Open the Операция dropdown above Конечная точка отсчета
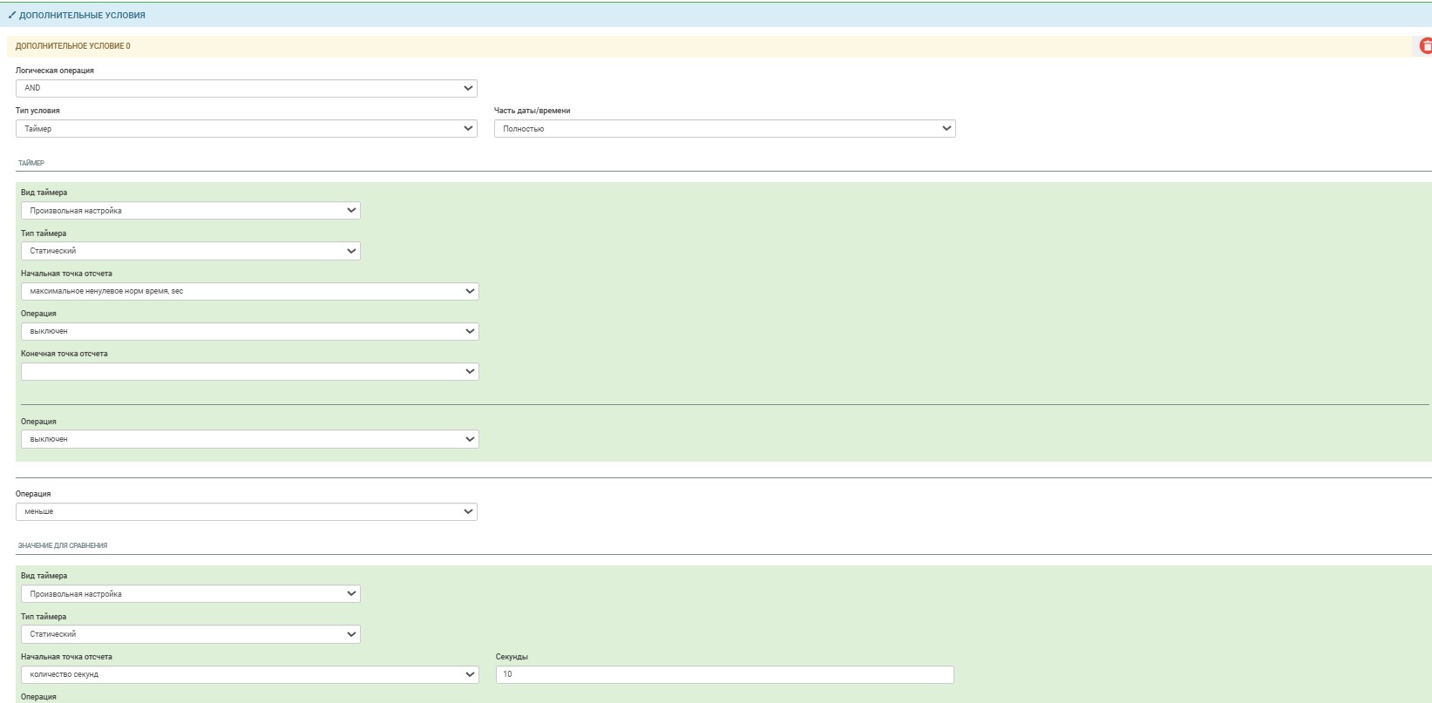 click(x=249, y=331)
